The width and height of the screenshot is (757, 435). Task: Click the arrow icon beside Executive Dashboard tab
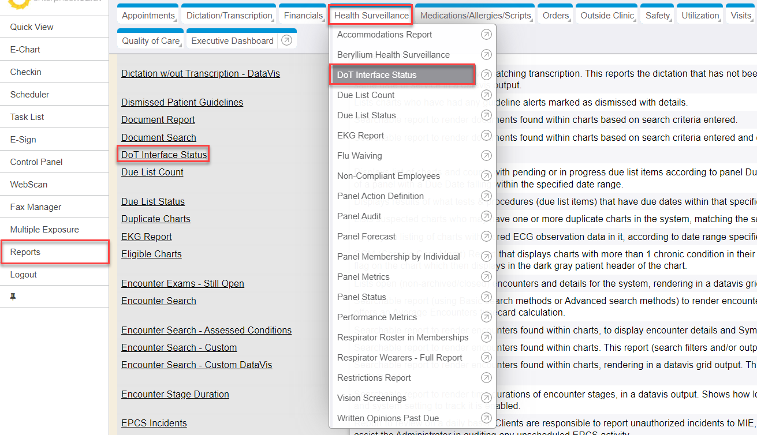(286, 40)
